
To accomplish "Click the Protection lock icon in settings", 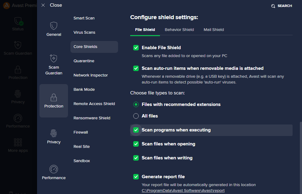I will (54, 97).
